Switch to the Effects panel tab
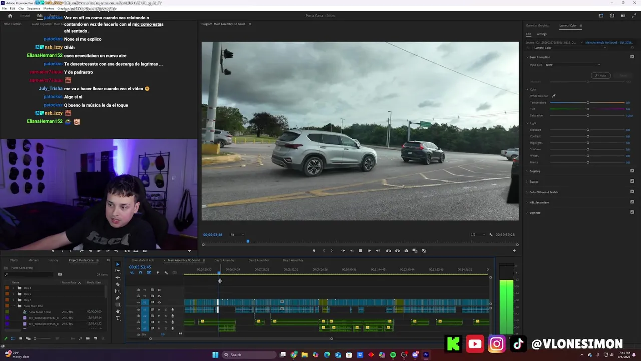 [x=14, y=260]
